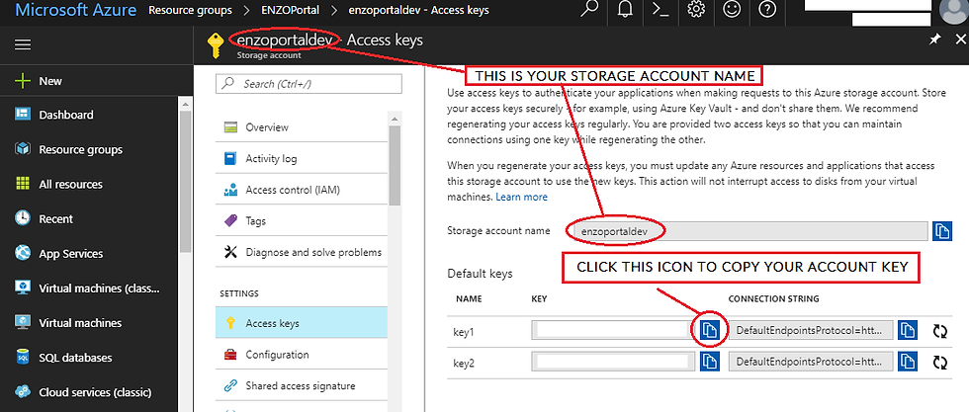This screenshot has width=969, height=412.
Task: Launch Cloud Shell from top bar
Action: pyautogui.click(x=661, y=10)
